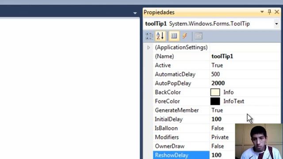Image resolution: width=283 pixels, height=159 pixels.
Task: Click the webcam video overlay thumbnail
Action: click(x=259, y=141)
